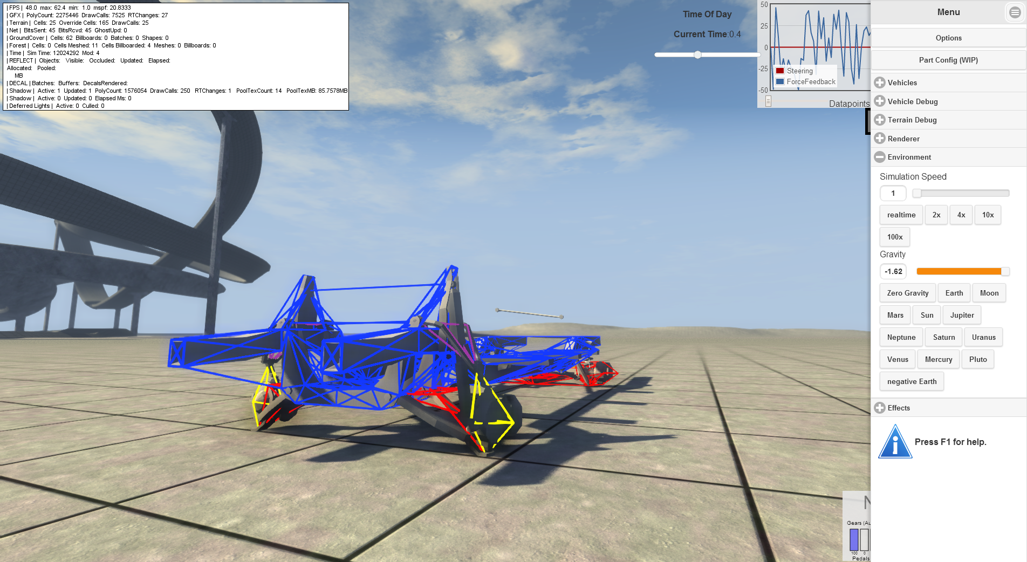Open the Options menu item
Image resolution: width=1027 pixels, height=562 pixels.
pyautogui.click(x=948, y=38)
